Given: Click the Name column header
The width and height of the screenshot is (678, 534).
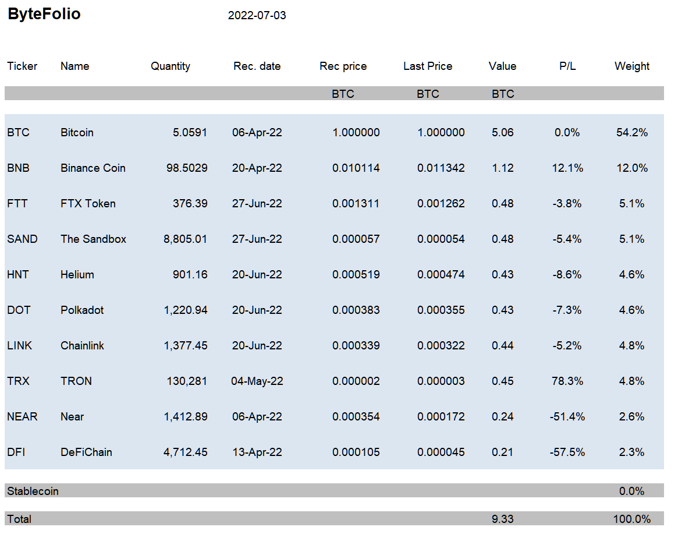Looking at the screenshot, I should click(x=75, y=66).
